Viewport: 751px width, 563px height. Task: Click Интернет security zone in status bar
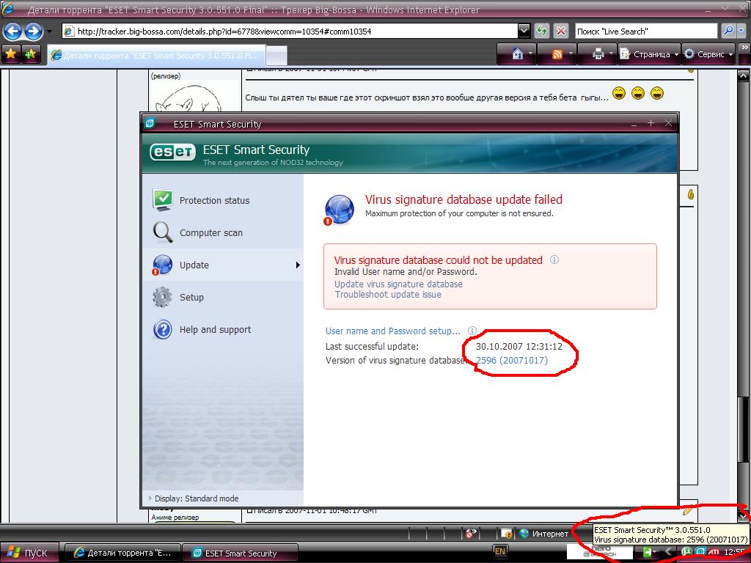click(x=543, y=533)
